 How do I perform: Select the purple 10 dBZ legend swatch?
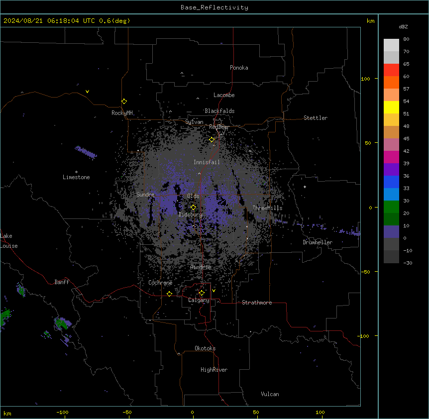pos(391,232)
